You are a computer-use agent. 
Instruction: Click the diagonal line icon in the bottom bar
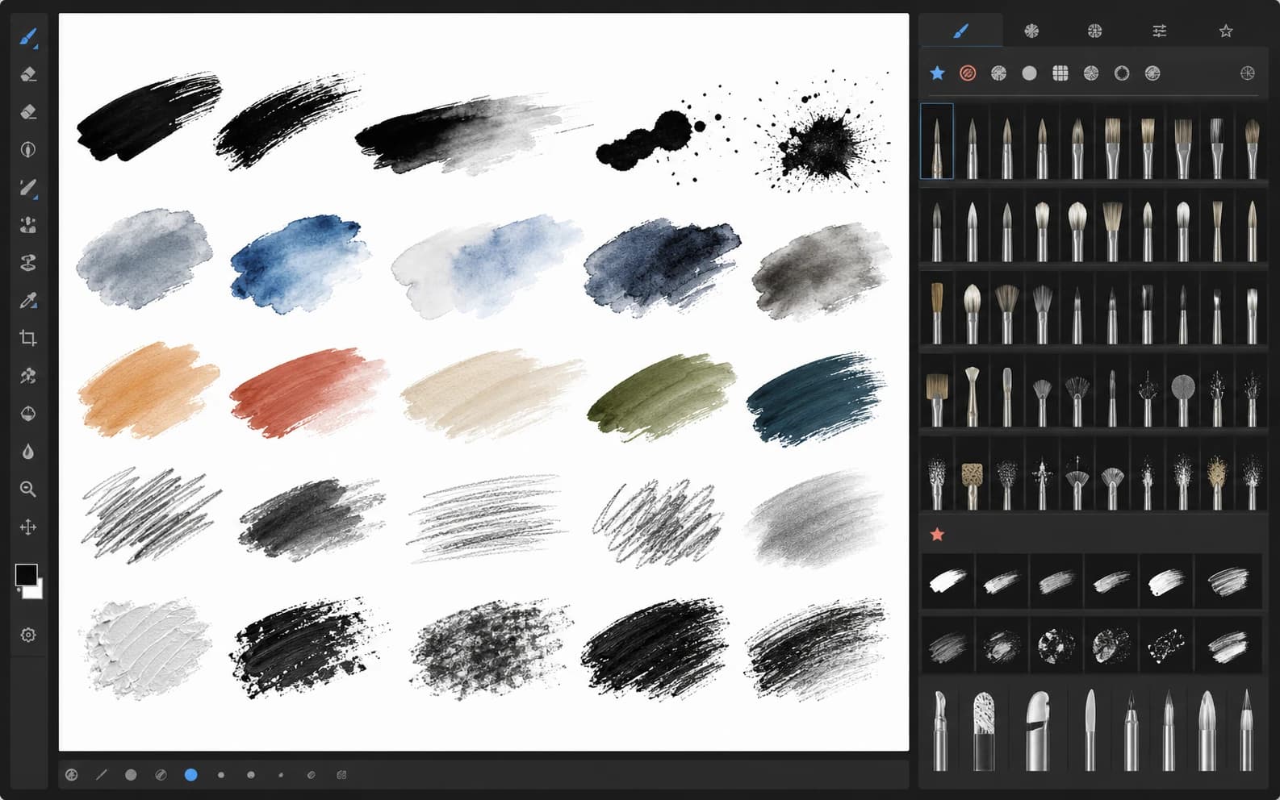102,775
